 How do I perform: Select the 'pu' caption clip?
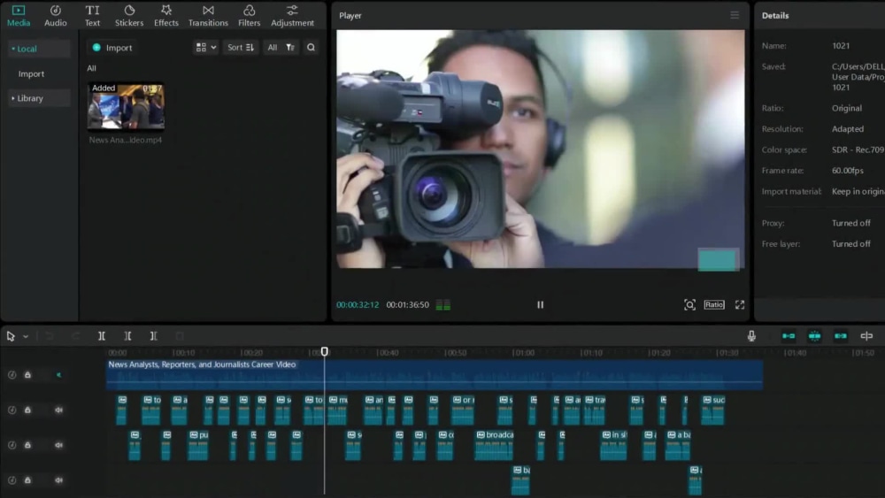tap(198, 445)
